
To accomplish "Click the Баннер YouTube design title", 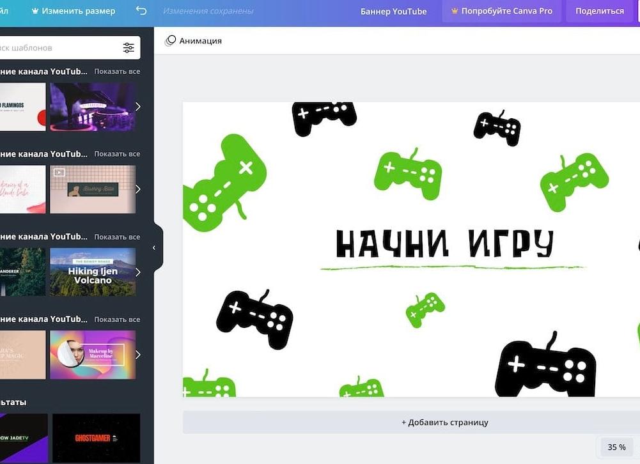I will tap(393, 11).
